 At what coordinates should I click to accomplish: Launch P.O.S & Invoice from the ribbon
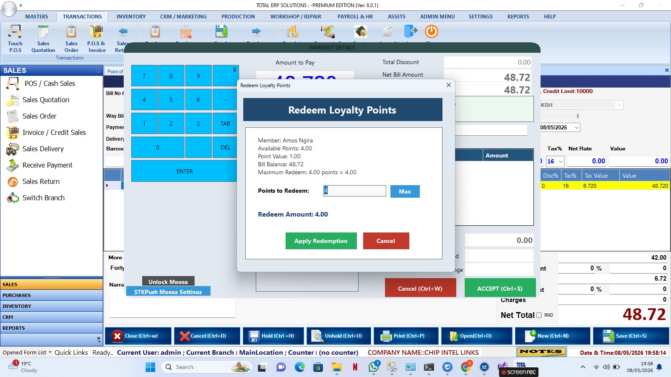coord(96,39)
